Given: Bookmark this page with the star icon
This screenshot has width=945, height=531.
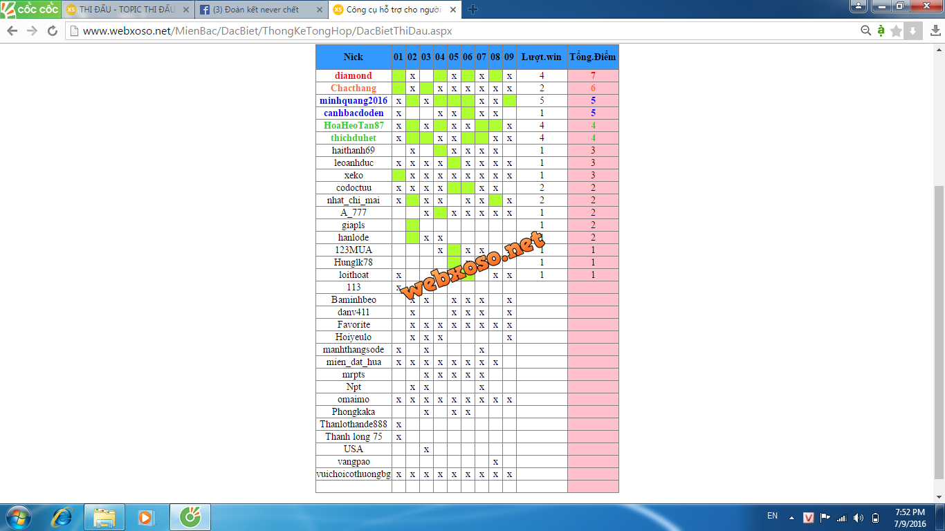Looking at the screenshot, I should tap(897, 30).
